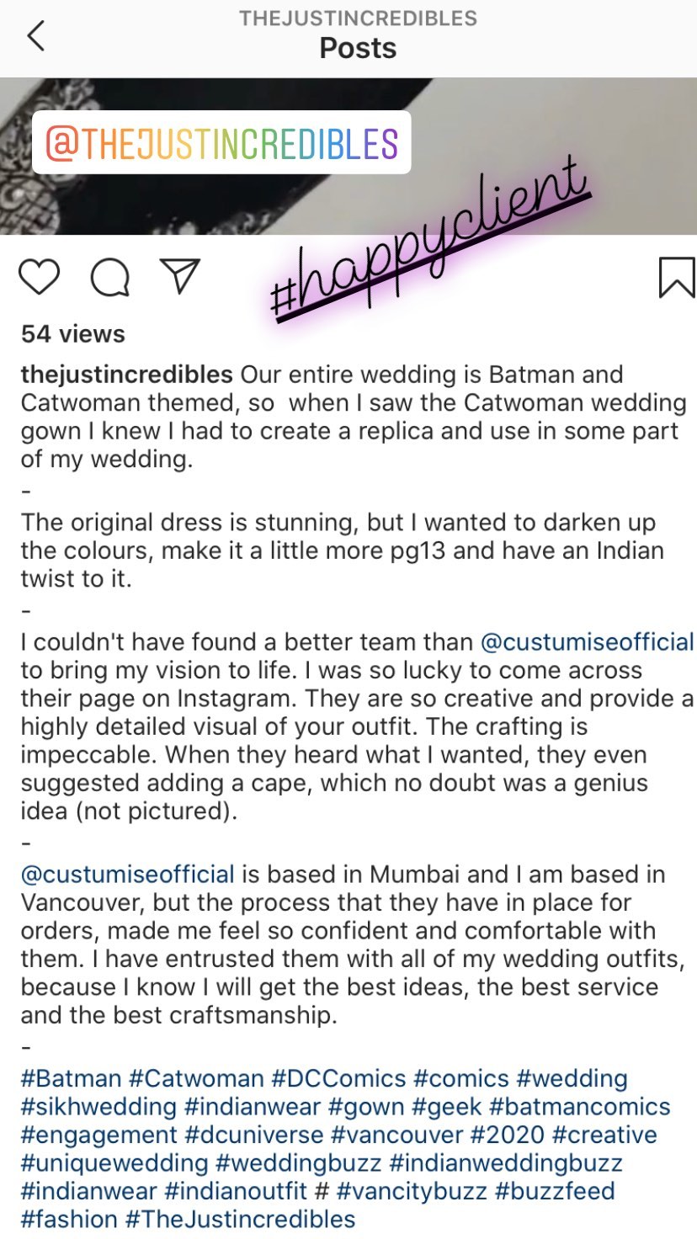697x1239 pixels.
Task: Tap the post video thumbnail
Action: (348, 157)
